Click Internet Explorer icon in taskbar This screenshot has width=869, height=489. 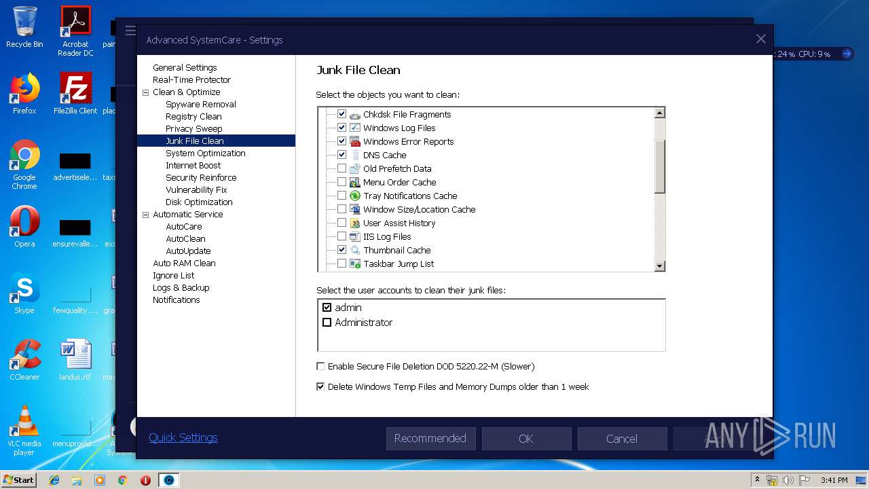[54, 480]
